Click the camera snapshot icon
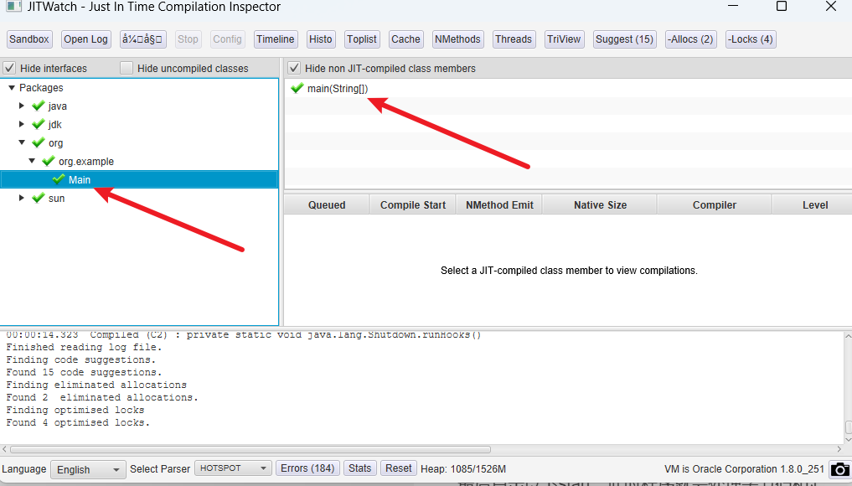852x486 pixels. (840, 469)
